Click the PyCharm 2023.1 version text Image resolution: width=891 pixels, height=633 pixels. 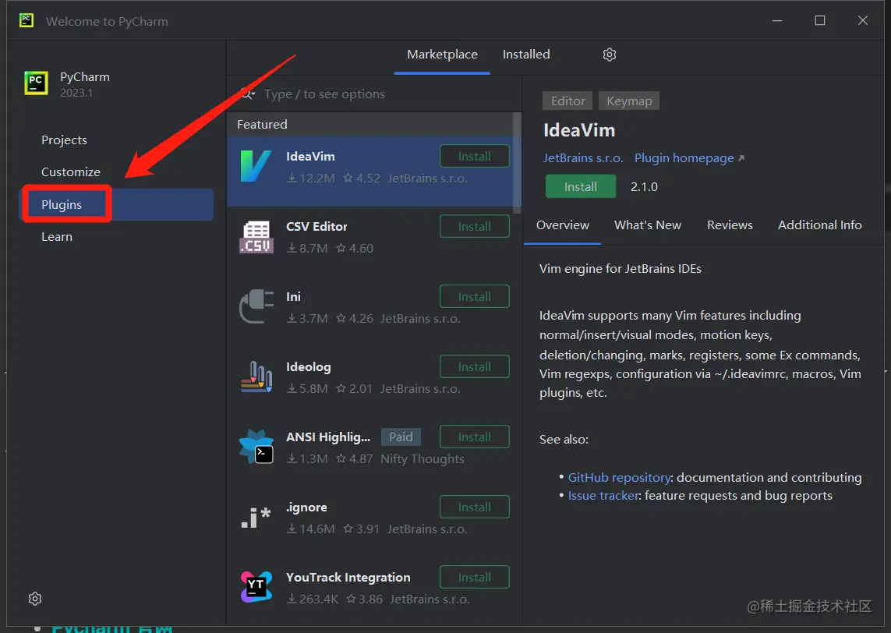coord(76,93)
